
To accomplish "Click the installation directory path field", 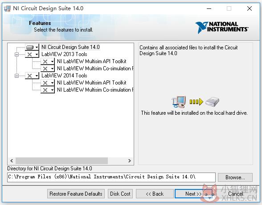I will (111, 177).
